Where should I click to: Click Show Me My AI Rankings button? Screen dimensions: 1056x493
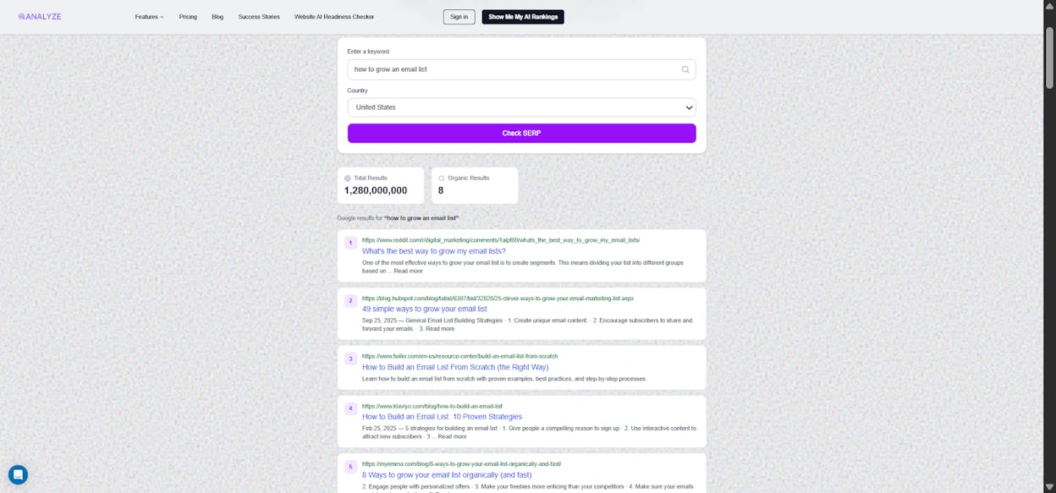coord(523,17)
